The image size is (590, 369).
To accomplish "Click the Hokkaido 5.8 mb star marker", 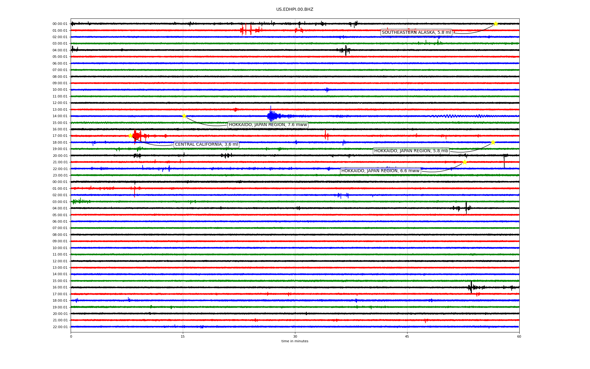I will [493, 142].
